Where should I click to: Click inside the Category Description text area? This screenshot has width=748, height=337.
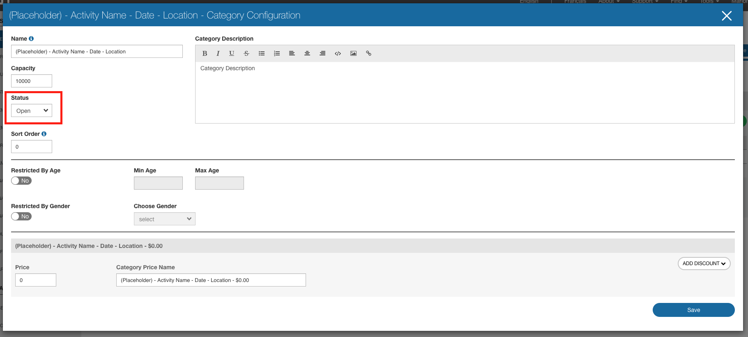tap(464, 92)
